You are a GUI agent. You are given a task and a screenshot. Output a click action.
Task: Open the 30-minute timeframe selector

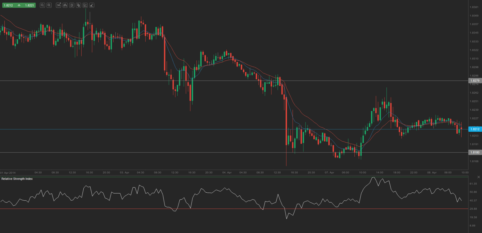pos(58,5)
